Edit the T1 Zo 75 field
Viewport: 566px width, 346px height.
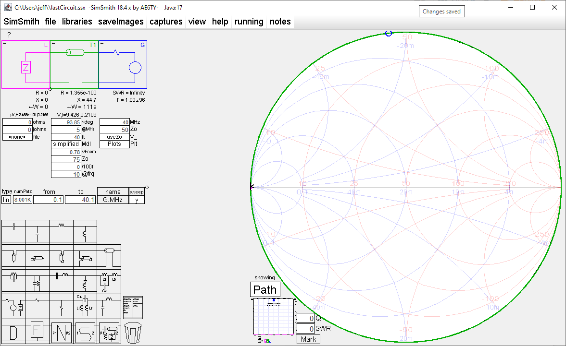(x=66, y=159)
